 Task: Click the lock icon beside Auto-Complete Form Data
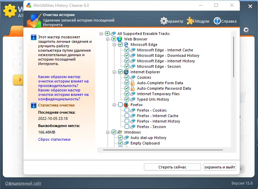133,83
